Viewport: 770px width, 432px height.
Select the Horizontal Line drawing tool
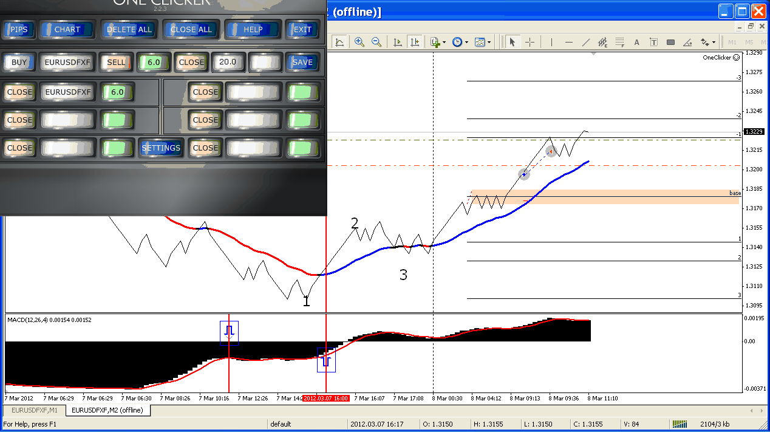coord(568,42)
